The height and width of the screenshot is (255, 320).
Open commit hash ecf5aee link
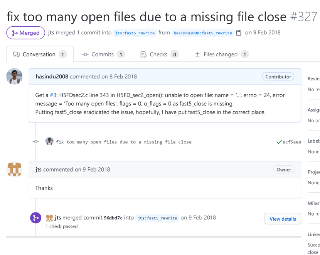point(291,142)
